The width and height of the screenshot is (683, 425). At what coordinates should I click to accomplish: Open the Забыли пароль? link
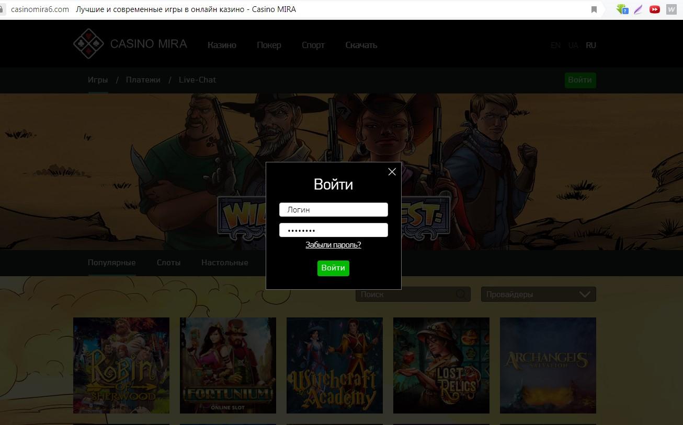pos(333,245)
